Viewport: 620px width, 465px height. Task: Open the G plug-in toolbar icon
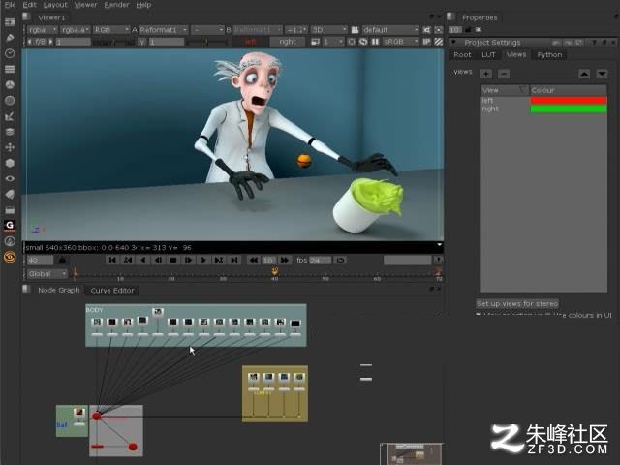(x=10, y=226)
